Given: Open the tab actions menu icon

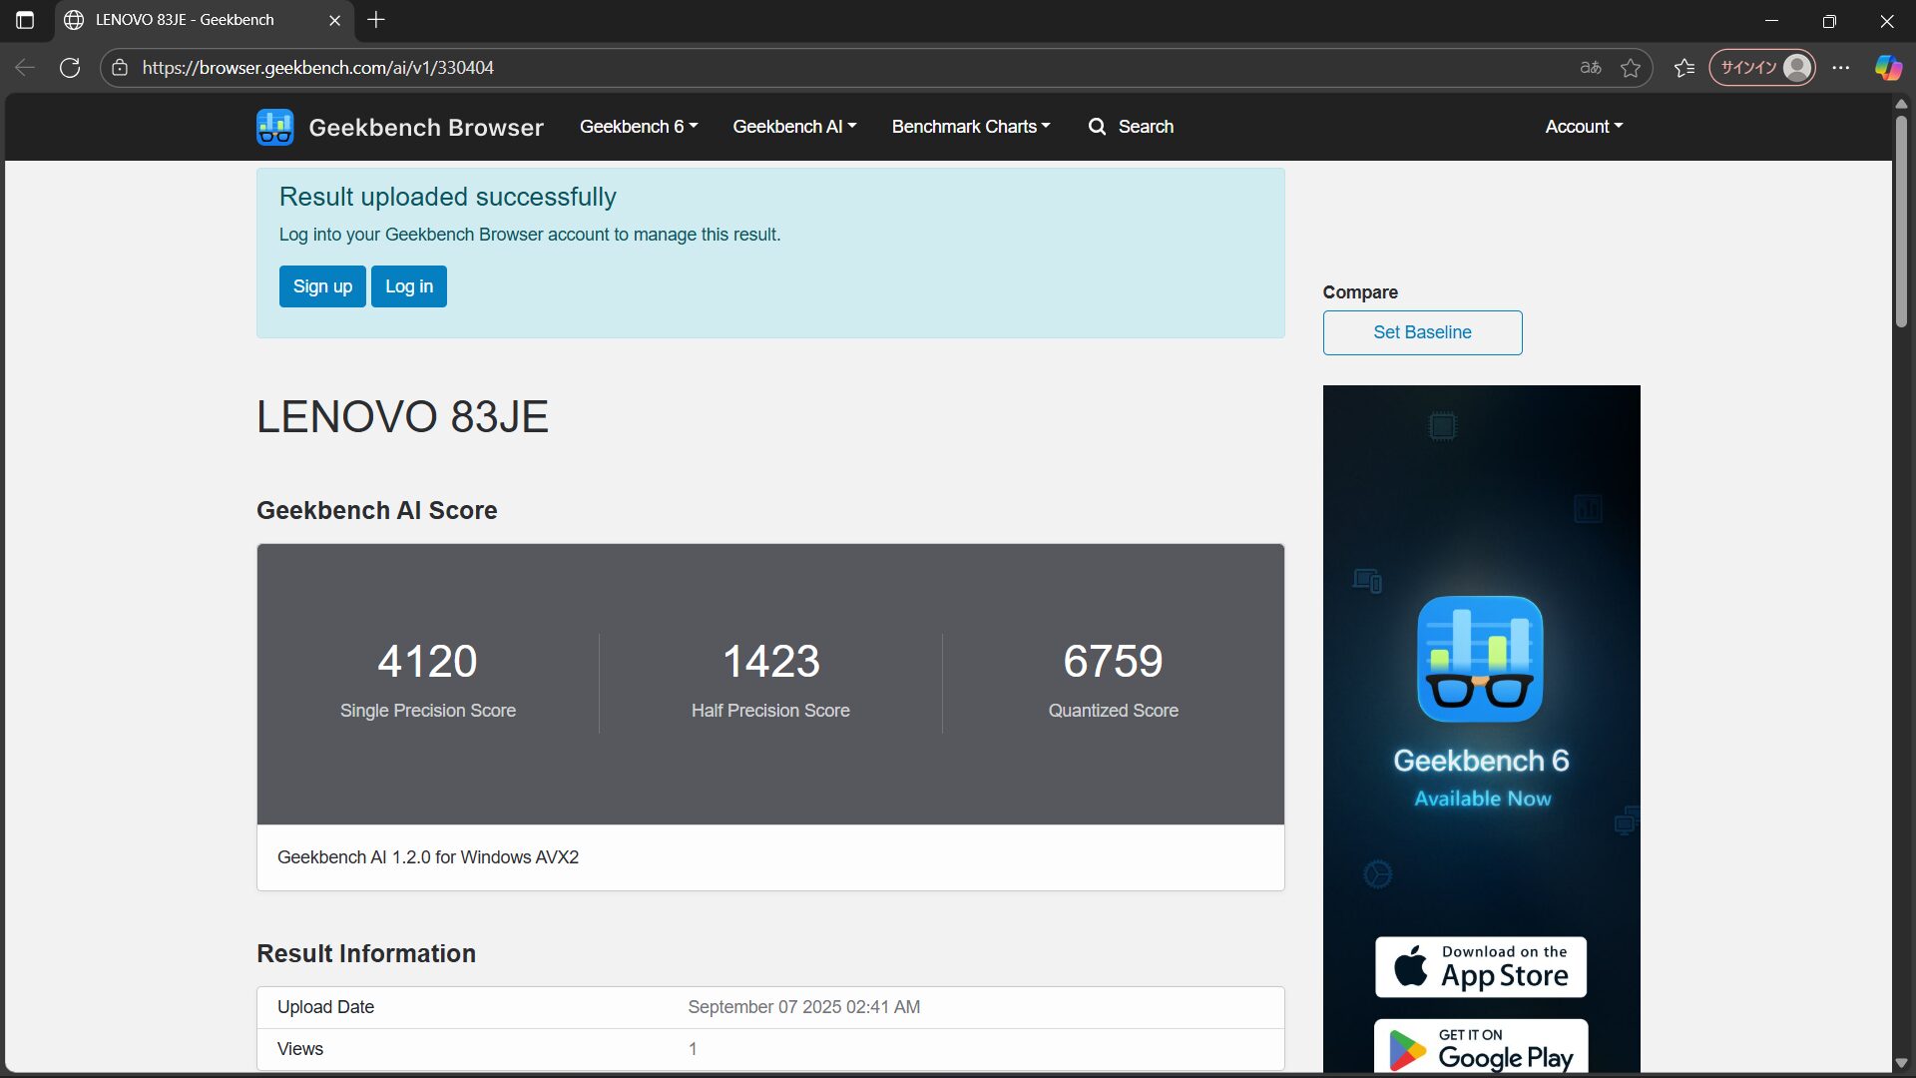Looking at the screenshot, I should point(25,20).
